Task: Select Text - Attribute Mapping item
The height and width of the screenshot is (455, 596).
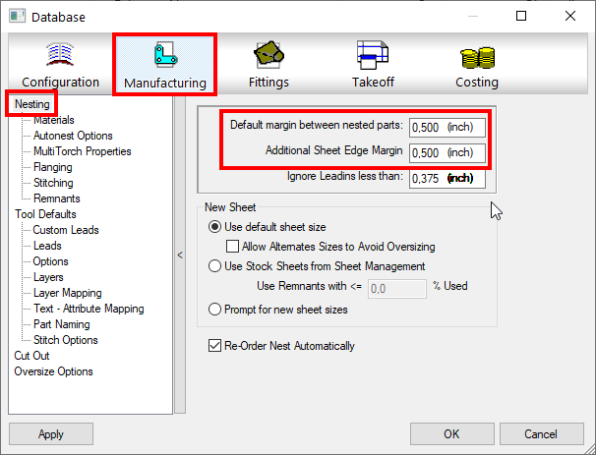Action: click(89, 309)
